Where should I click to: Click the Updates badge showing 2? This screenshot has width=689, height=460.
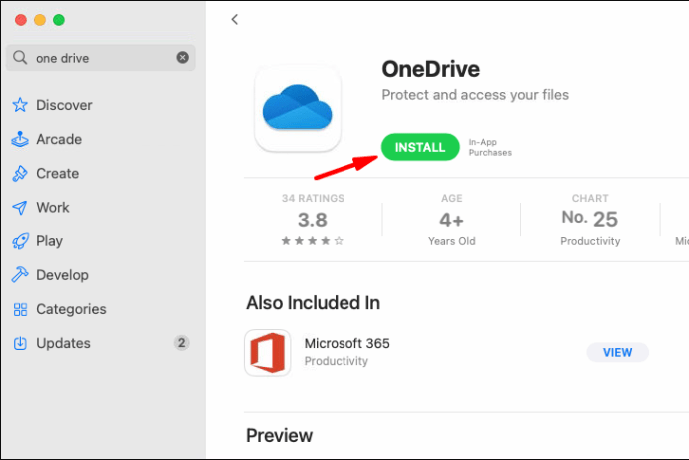click(181, 343)
